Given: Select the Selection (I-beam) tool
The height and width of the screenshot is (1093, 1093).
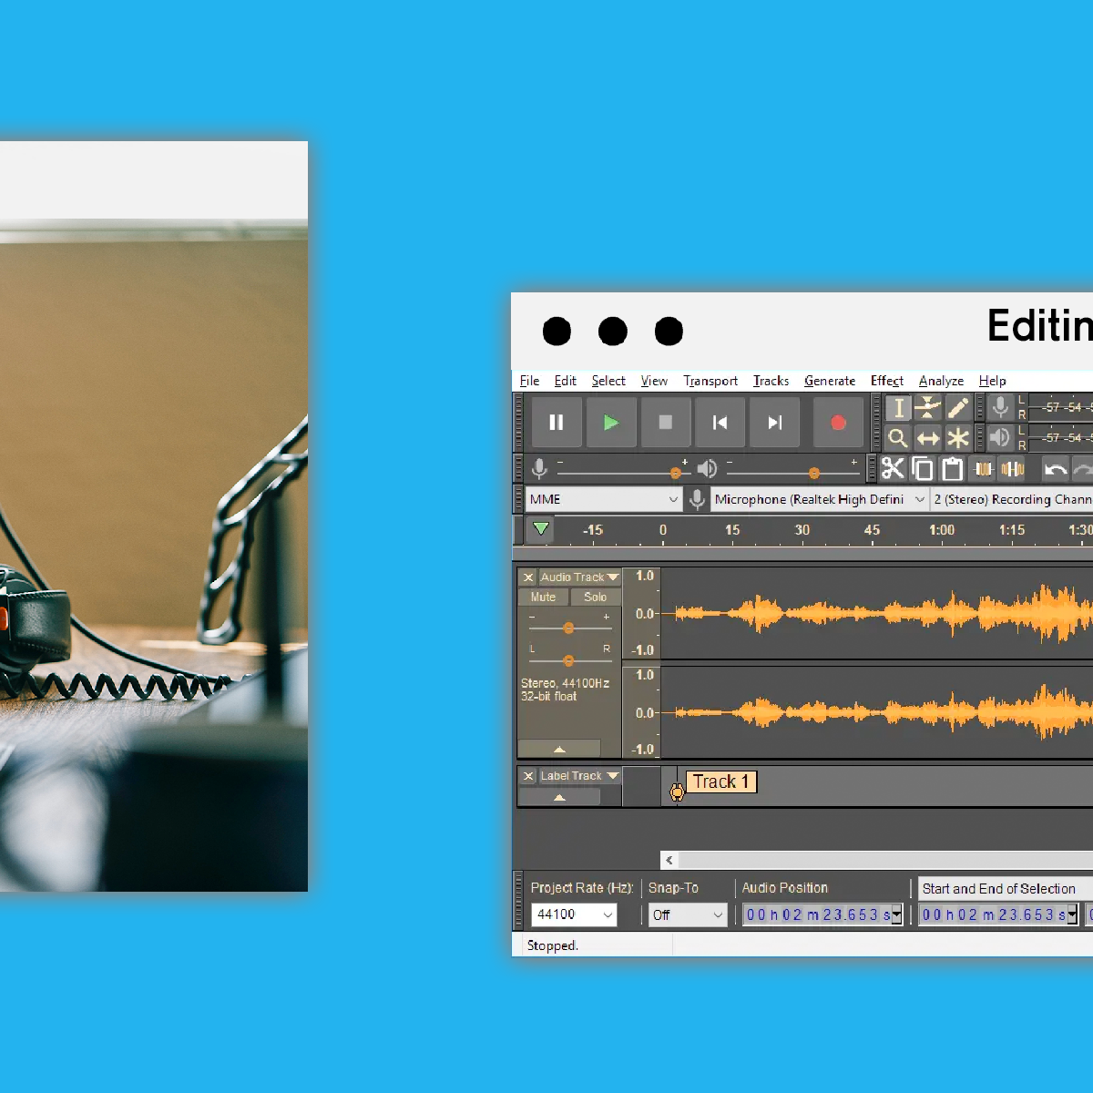Looking at the screenshot, I should point(898,408).
